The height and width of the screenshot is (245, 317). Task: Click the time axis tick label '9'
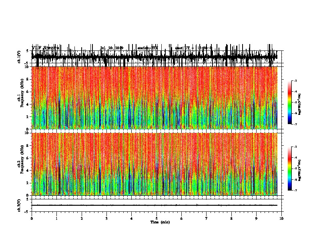pyautogui.click(x=256, y=219)
